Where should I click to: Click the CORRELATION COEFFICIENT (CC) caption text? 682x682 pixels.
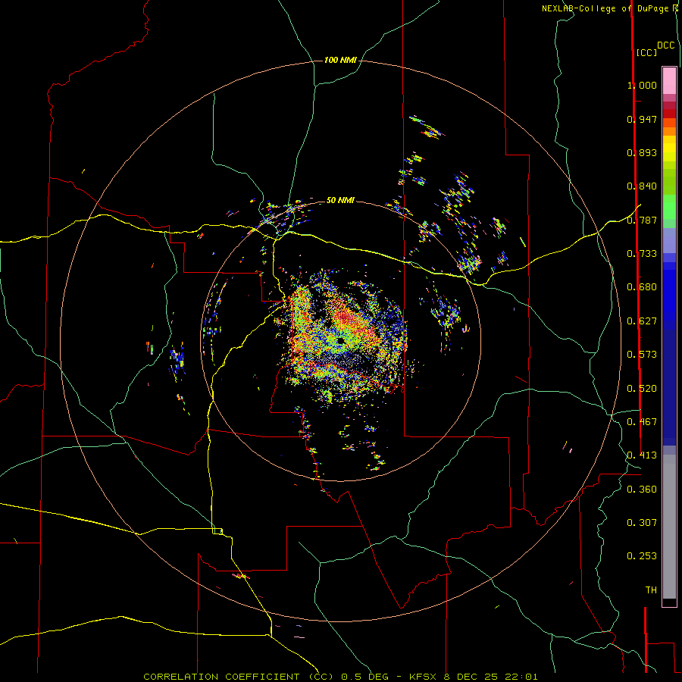click(239, 677)
